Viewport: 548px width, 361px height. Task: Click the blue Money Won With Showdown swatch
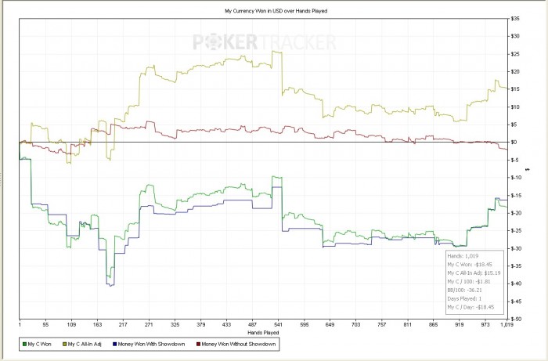pyautogui.click(x=115, y=345)
